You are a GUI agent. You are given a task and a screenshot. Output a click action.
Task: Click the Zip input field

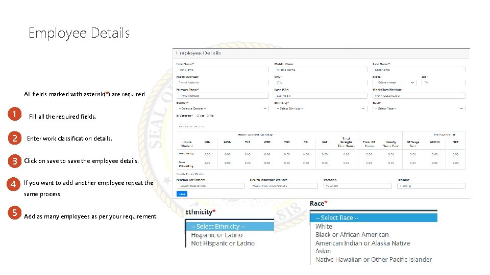coord(444,82)
